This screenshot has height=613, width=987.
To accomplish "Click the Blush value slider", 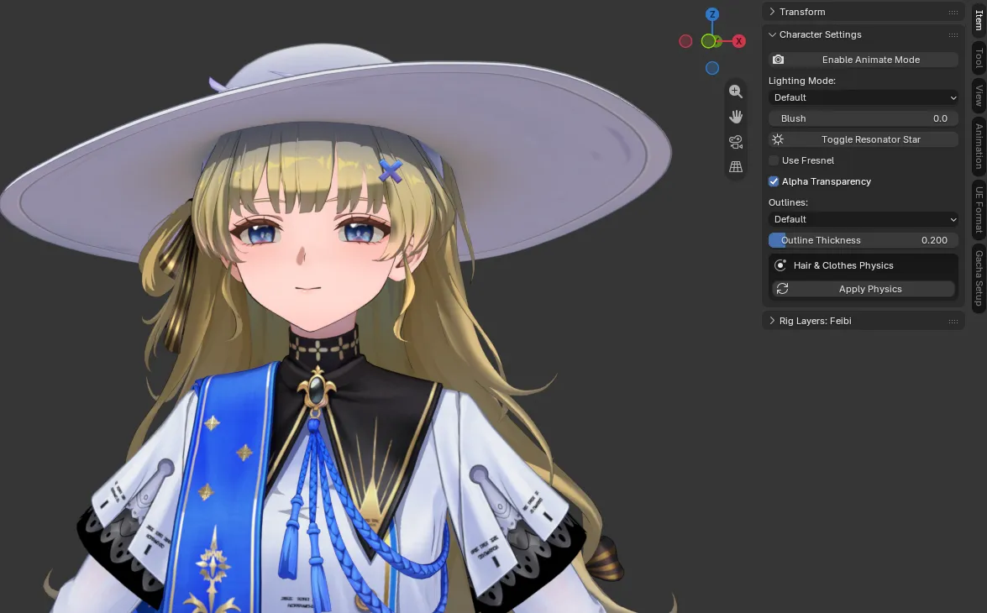I will click(x=863, y=118).
